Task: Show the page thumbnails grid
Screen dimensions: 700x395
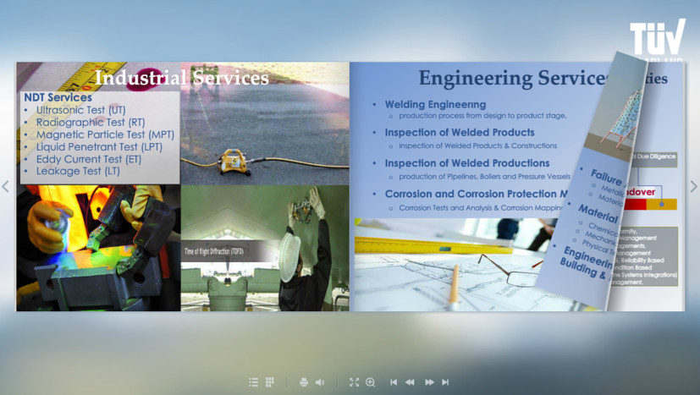Action: (270, 382)
